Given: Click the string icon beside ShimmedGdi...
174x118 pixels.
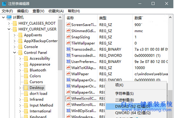Looking at the screenshot, I should 68,31.
